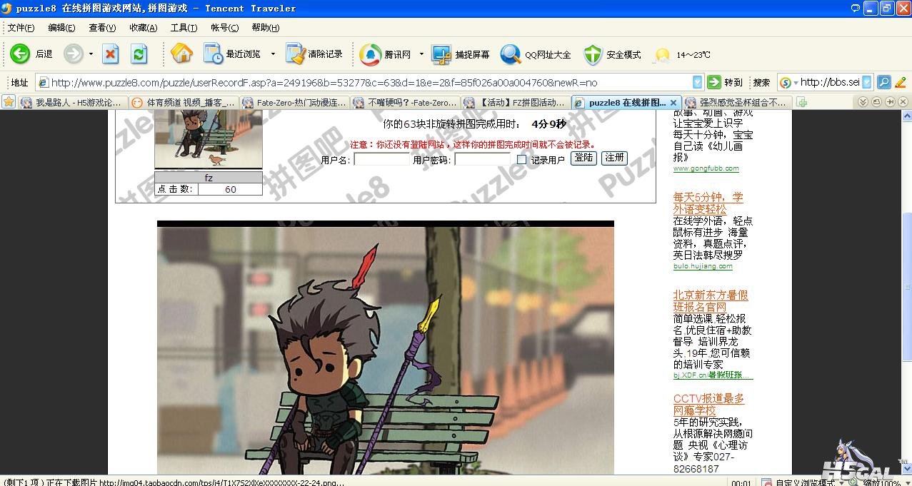
Task: Open a new tab with the plus icon
Action: coord(801,103)
